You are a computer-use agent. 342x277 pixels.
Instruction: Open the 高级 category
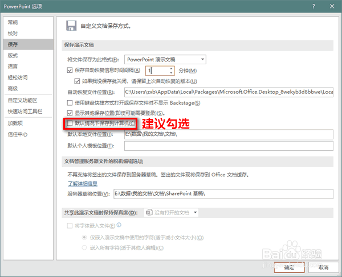28,88
